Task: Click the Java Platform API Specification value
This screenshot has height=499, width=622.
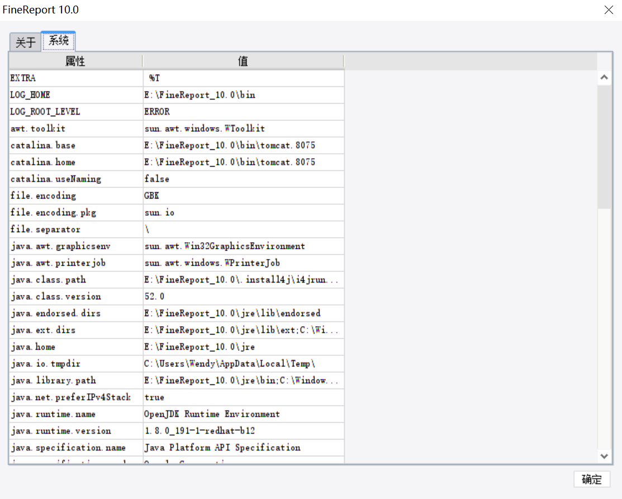Action: (244, 448)
